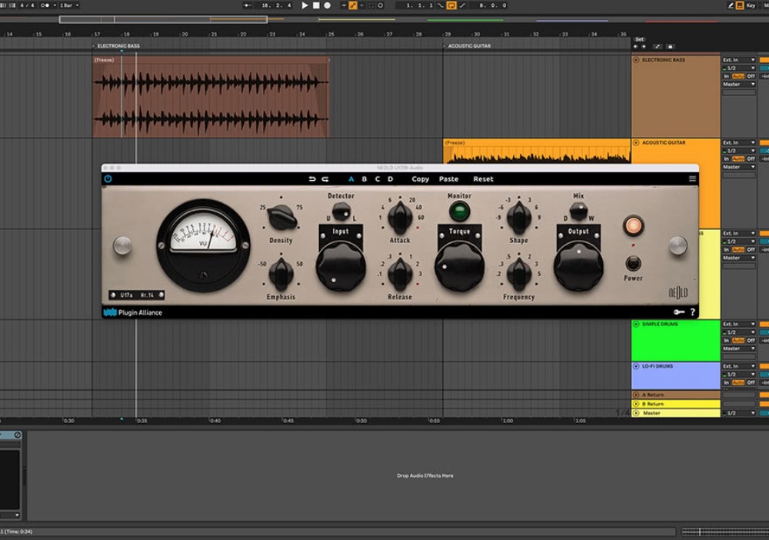This screenshot has height=540, width=769.
Task: Click the Plugin Alliance logo
Action: coord(133,312)
